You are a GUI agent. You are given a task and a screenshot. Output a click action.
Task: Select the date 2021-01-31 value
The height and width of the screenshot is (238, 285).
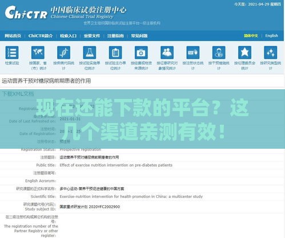tap(70, 119)
